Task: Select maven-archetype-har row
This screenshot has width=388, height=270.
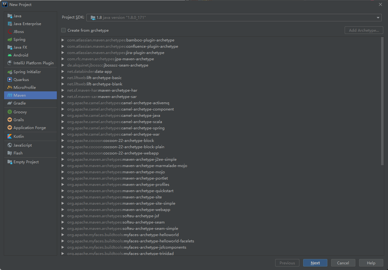Action: (221, 90)
